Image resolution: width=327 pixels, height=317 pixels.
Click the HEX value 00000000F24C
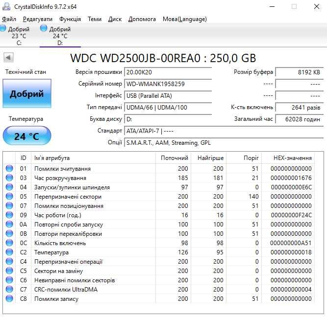point(291,215)
